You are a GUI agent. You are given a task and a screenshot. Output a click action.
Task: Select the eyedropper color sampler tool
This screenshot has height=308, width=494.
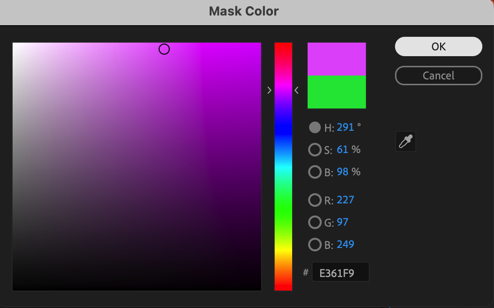click(406, 141)
